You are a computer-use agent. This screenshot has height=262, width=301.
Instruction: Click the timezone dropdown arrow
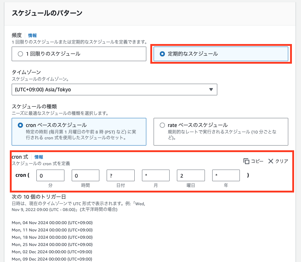tap(211, 90)
